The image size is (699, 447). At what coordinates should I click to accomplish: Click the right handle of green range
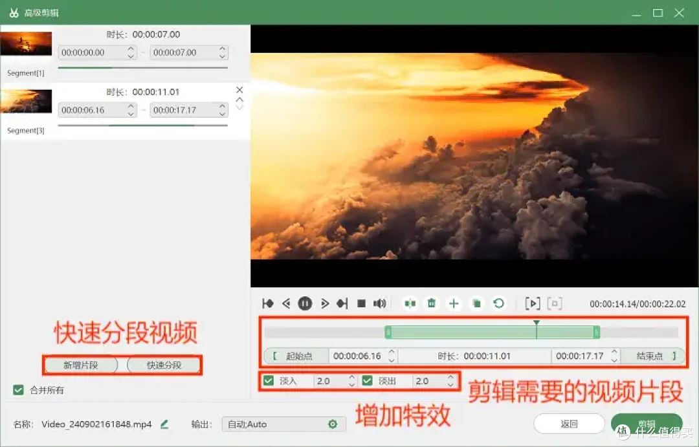pyautogui.click(x=597, y=332)
